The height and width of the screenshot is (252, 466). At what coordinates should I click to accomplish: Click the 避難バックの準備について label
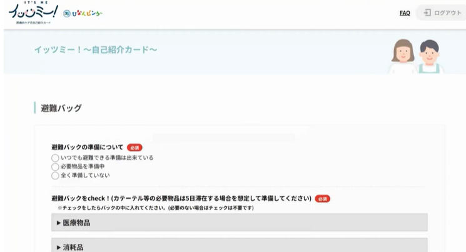(x=87, y=148)
